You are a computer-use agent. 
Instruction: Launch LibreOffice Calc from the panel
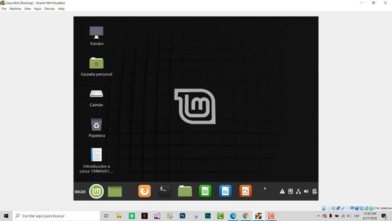[x=205, y=191]
